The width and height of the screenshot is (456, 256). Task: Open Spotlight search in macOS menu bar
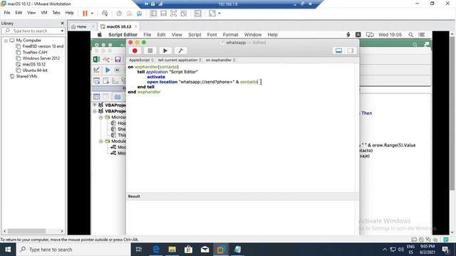(x=410, y=35)
